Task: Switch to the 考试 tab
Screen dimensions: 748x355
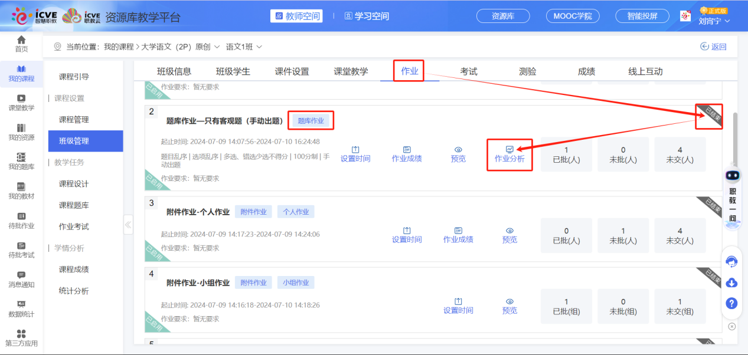Action: pyautogui.click(x=468, y=70)
